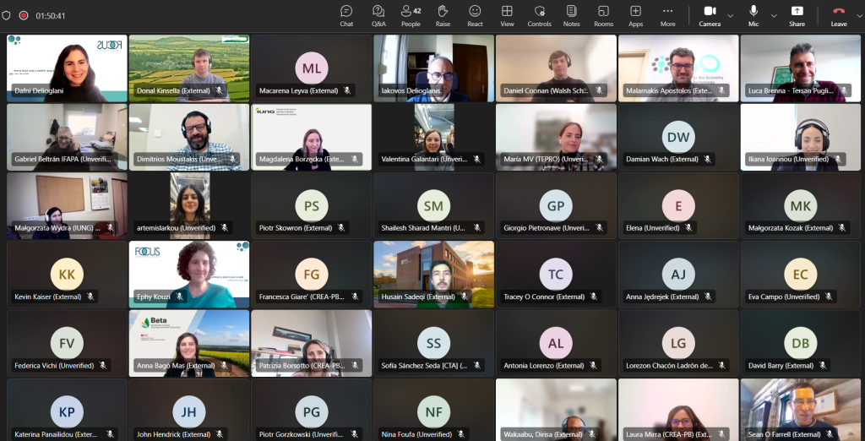
Task: Open the View layout menu
Action: pyautogui.click(x=507, y=15)
